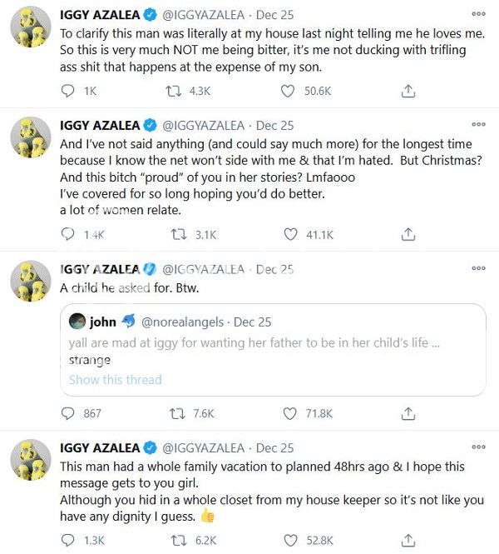Screen dimensions: 499x554
Task: Like the tweet with 71.8K likes
Action: [x=290, y=413]
